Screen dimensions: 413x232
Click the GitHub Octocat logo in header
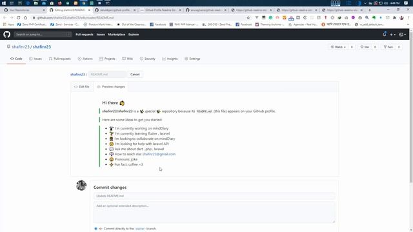[x=7, y=34]
